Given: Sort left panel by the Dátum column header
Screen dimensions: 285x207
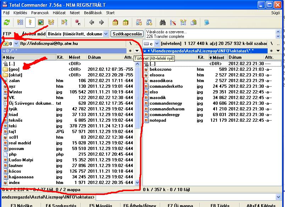Looking at the screenshot, I should tap(105, 57).
